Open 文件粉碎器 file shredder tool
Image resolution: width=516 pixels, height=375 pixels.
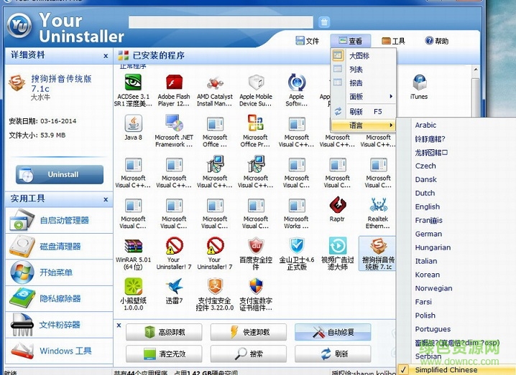(59, 325)
